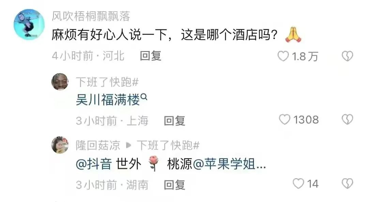Open username 隆回菇凉 in the reply
This screenshot has height=202, width=368.
[98, 145]
